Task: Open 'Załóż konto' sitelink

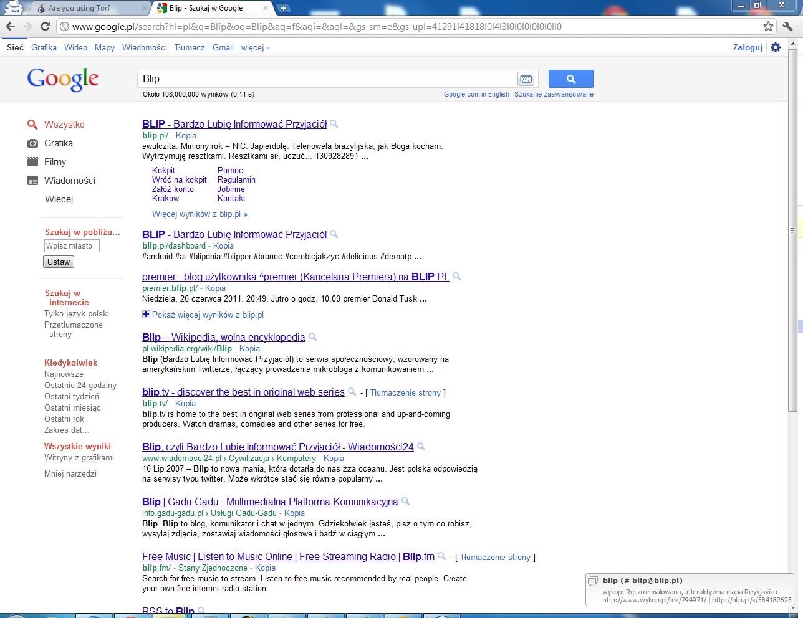Action: pyautogui.click(x=173, y=189)
